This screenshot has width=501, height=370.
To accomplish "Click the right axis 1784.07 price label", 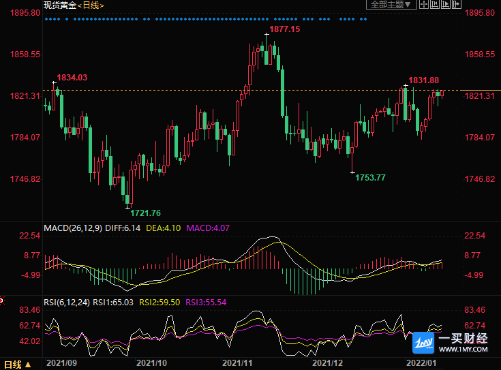I will 480,138.
